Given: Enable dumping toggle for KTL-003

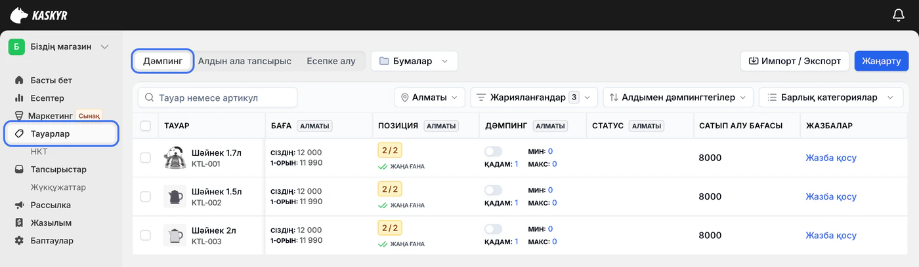Looking at the screenshot, I should coord(493,228).
